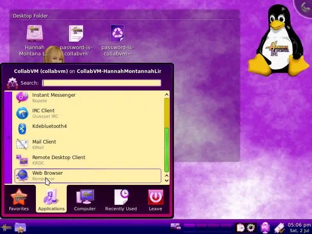Screen dimensions: 312x234
Task: Click the checkmark widget icon by clock
Action: [x=279, y=228]
